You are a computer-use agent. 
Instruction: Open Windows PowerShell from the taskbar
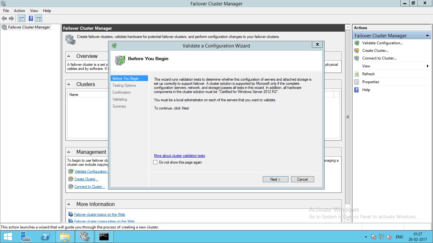pyautogui.click(x=45, y=237)
